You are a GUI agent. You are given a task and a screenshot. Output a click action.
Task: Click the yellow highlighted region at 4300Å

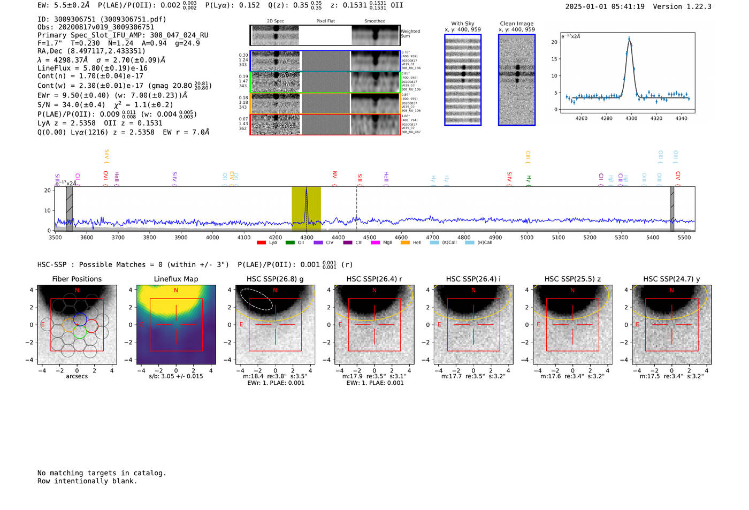(306, 209)
